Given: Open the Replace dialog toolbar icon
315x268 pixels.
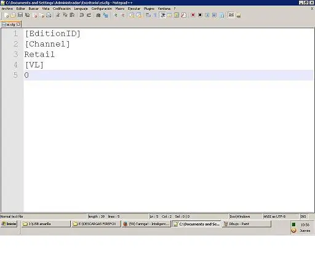Looking at the screenshot, I should (x=106, y=15).
